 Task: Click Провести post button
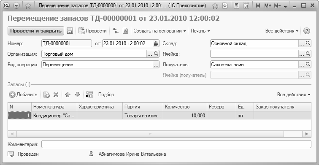pyautogui.click(x=92, y=31)
